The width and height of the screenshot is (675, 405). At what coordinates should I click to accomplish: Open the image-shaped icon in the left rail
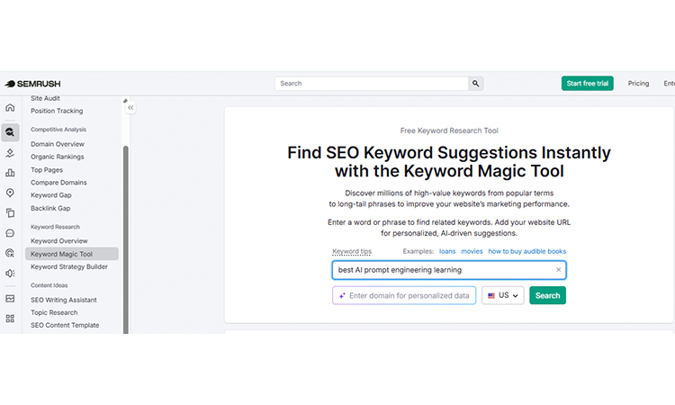point(10,298)
